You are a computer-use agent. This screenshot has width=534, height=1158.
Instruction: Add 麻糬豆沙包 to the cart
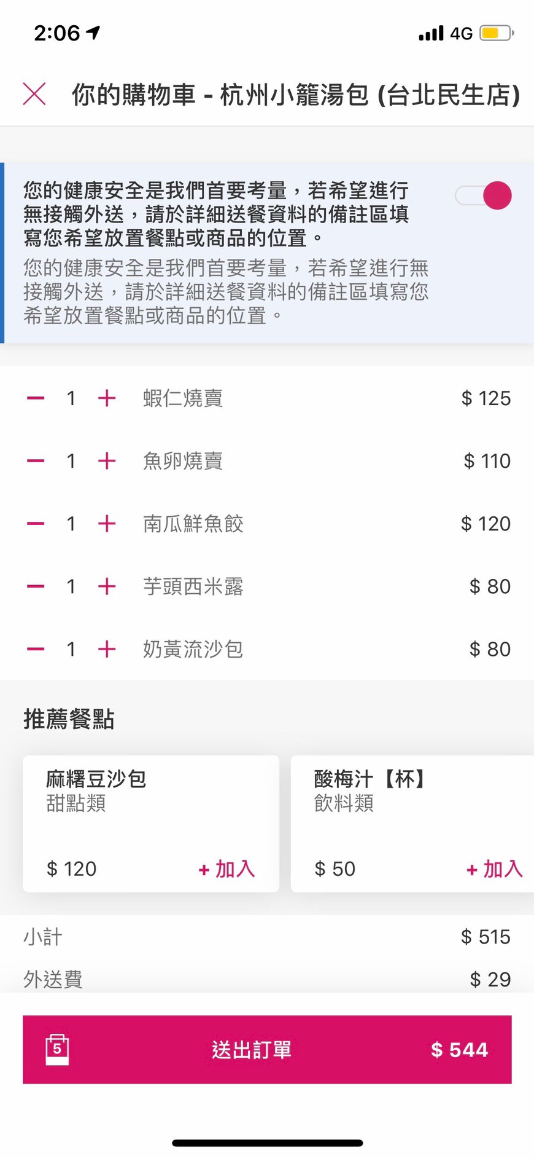pos(226,869)
